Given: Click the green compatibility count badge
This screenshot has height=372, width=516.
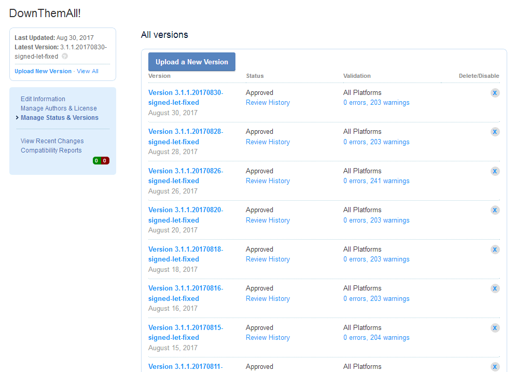Looking at the screenshot, I should pos(97,161).
